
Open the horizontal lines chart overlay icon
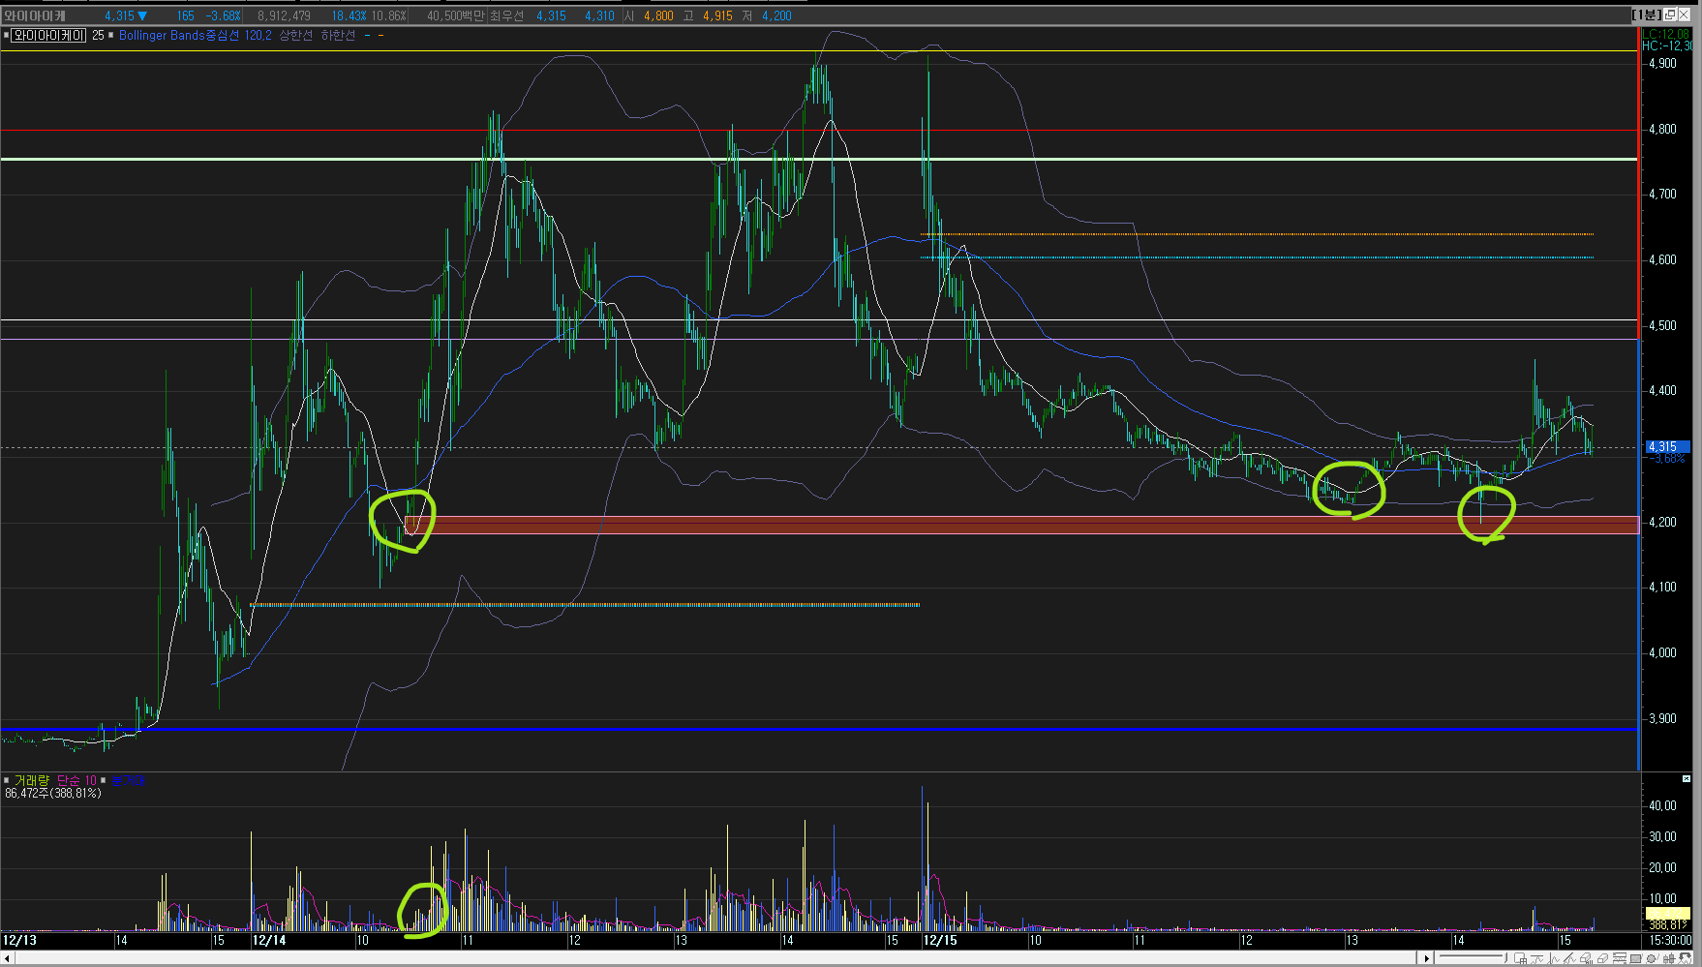tap(1619, 958)
